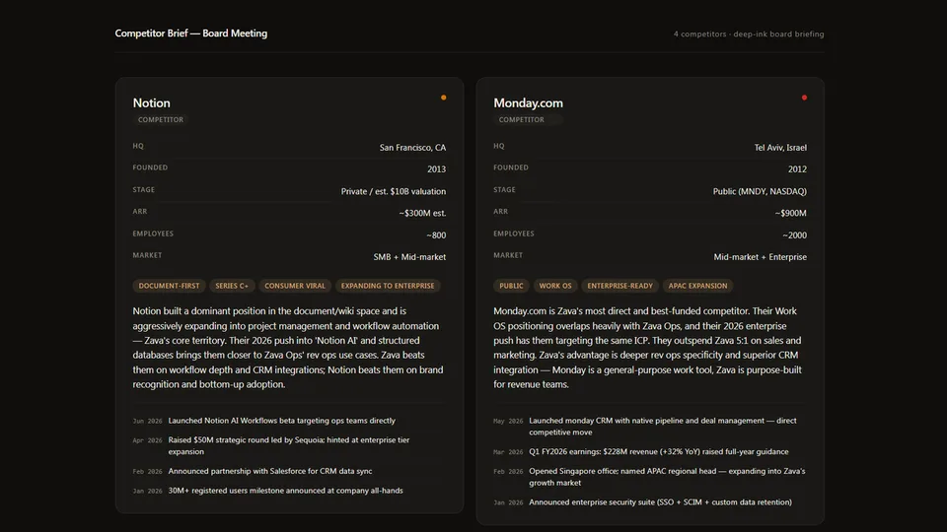The width and height of the screenshot is (947, 532).
Task: Select the CONSUMER VIRAL tag
Action: tap(295, 286)
